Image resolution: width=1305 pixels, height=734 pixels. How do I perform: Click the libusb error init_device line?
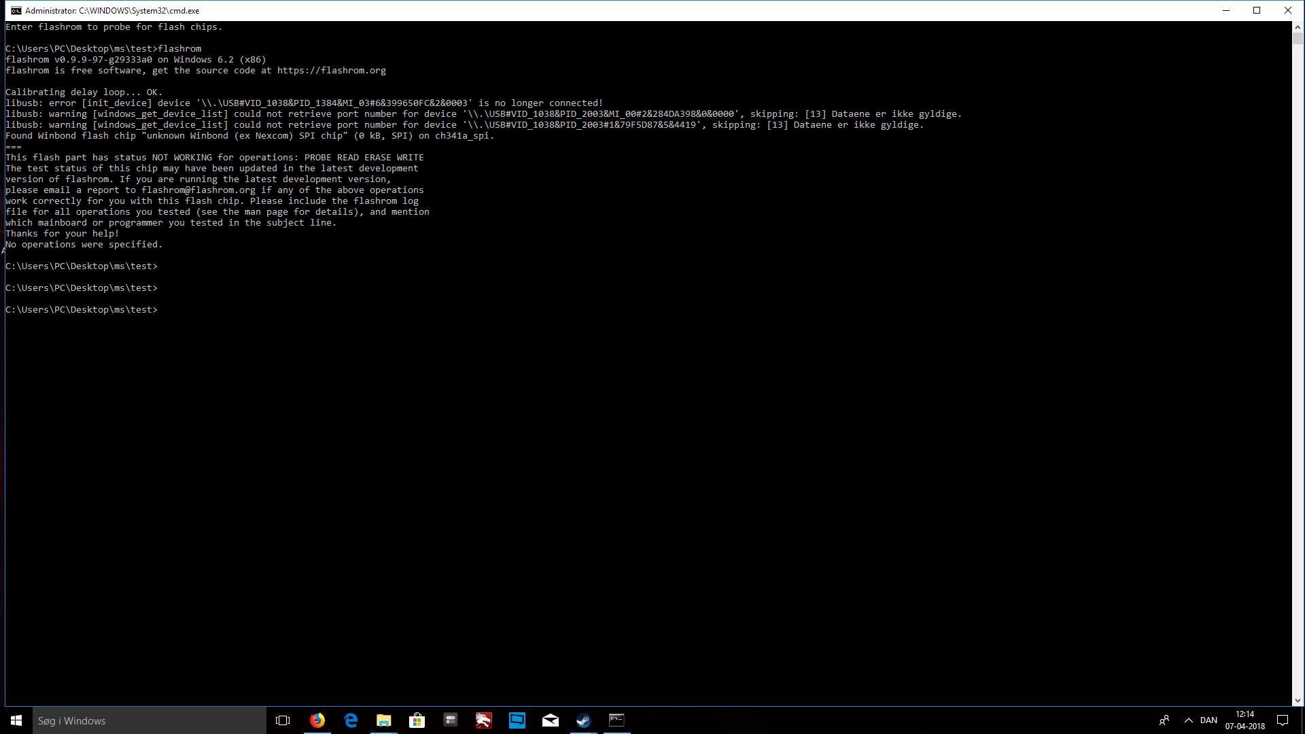(304, 103)
